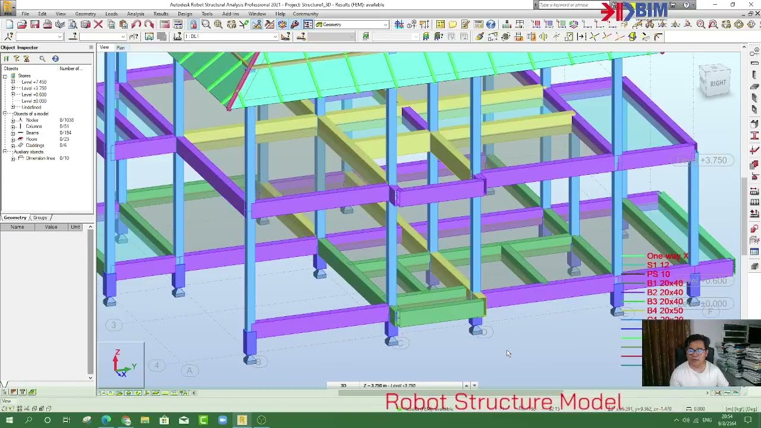Print the model using the printer icon
Screen dimensions: 761x428
click(48, 24)
